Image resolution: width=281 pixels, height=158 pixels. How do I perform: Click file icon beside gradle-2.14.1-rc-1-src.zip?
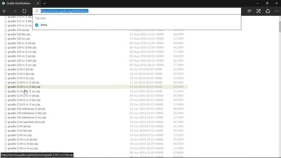click(x=6, y=104)
